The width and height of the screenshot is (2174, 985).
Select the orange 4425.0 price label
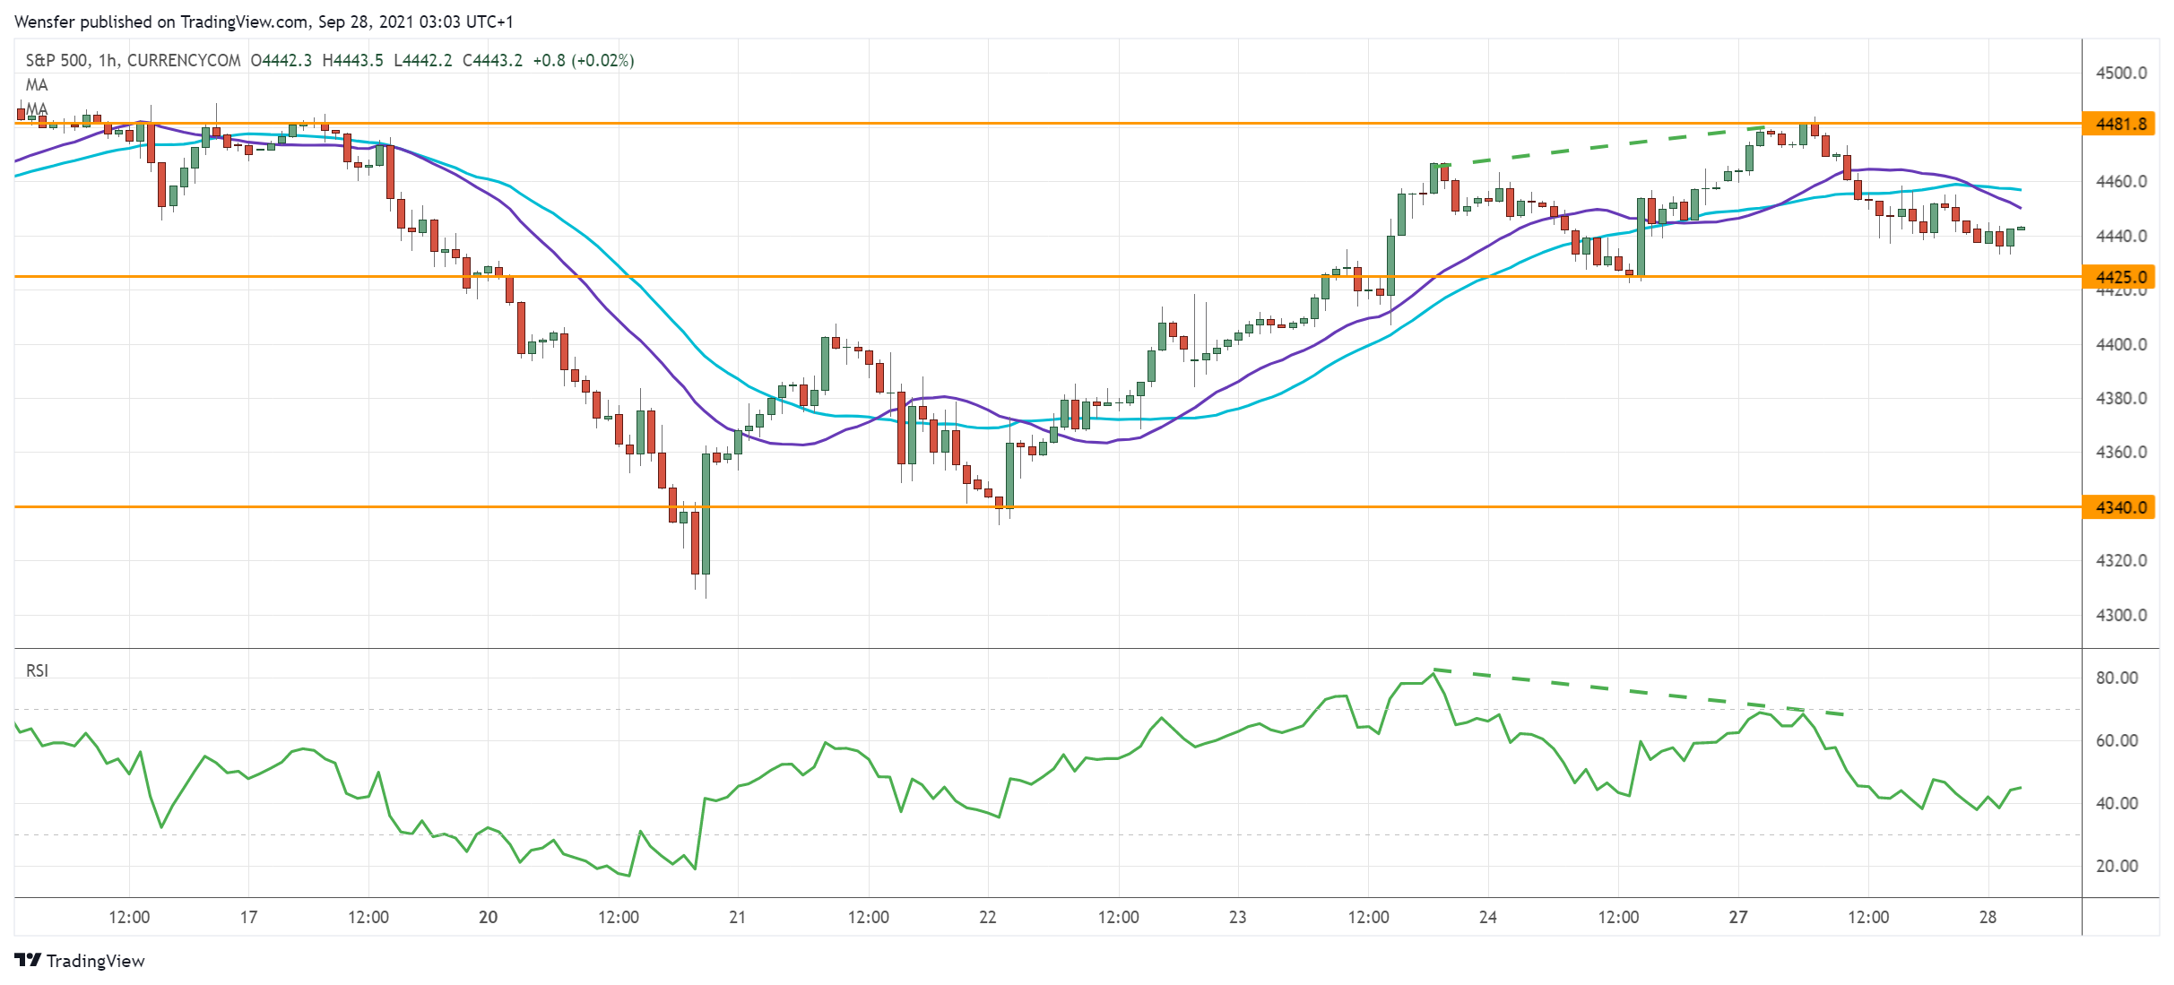[x=2120, y=277]
